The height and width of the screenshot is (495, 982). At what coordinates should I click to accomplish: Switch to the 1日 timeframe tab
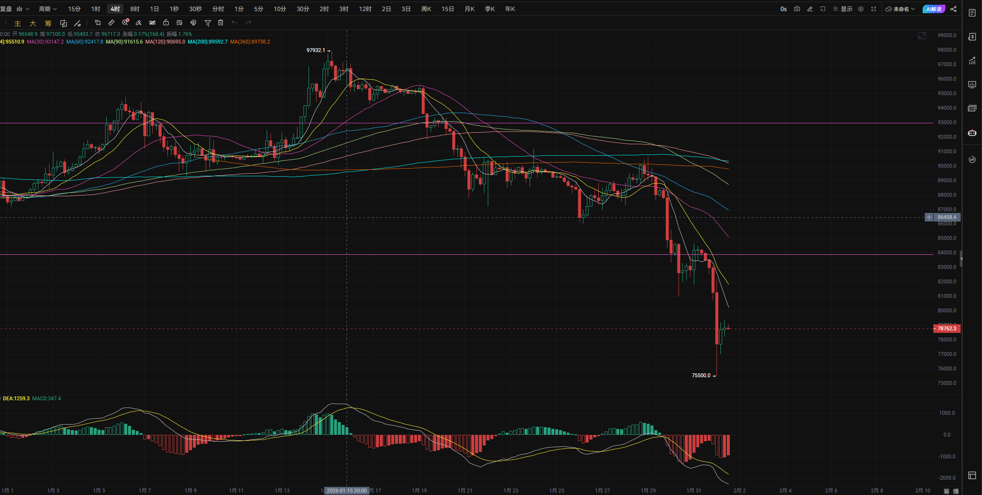154,9
